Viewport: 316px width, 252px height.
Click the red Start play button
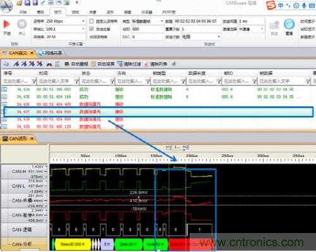[6, 24]
